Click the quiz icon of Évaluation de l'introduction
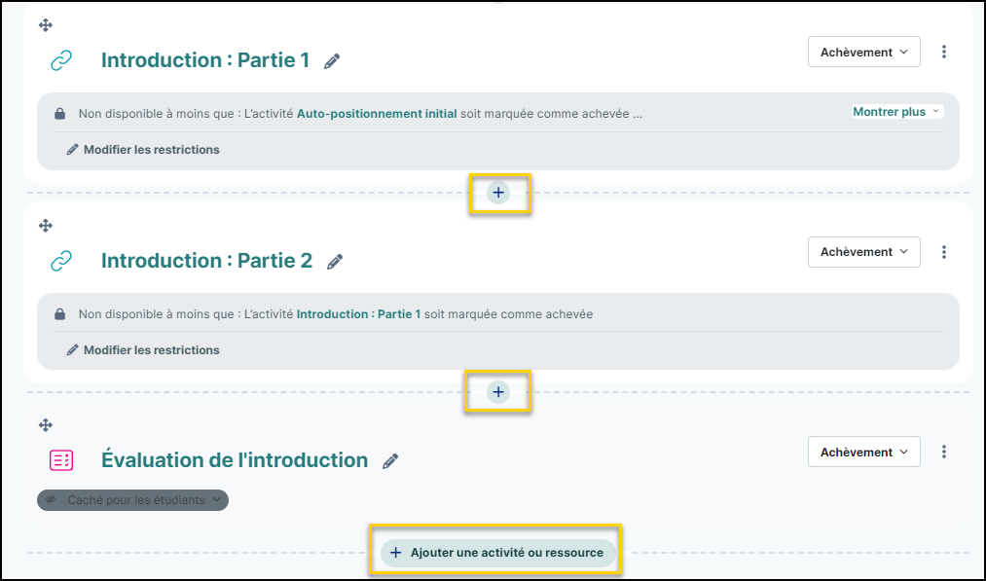The width and height of the screenshot is (986, 581). 61,460
